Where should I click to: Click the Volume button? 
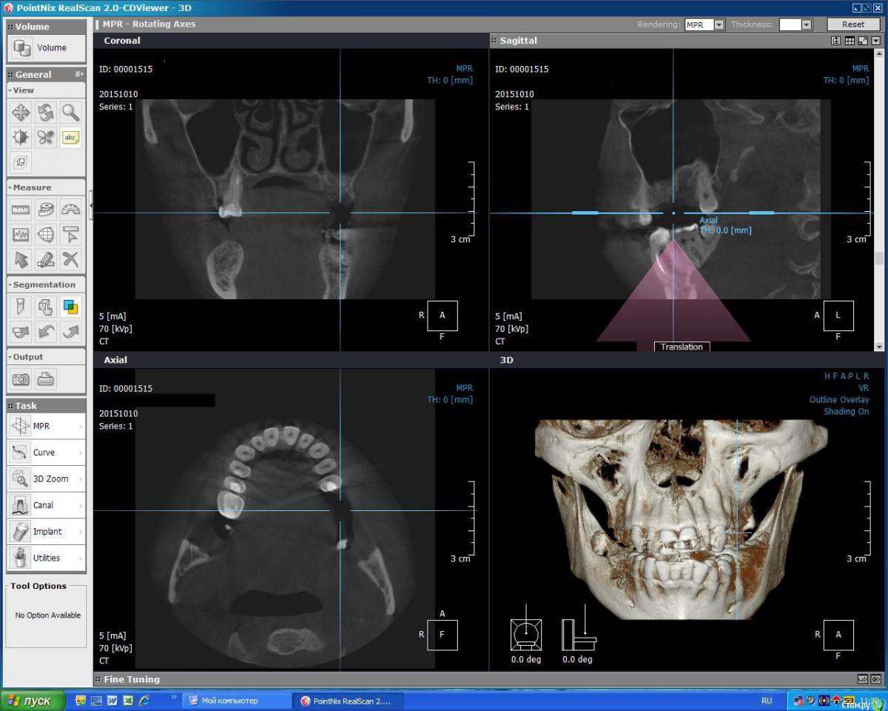tap(46, 48)
